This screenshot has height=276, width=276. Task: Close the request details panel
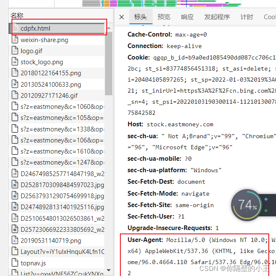click(x=122, y=17)
